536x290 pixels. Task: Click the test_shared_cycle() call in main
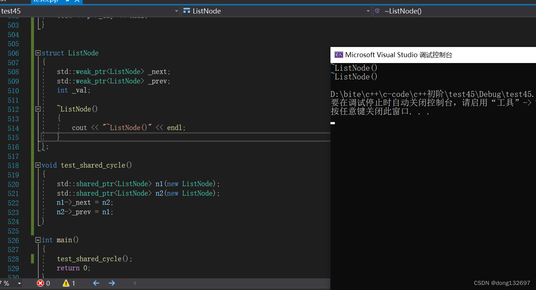95,259
